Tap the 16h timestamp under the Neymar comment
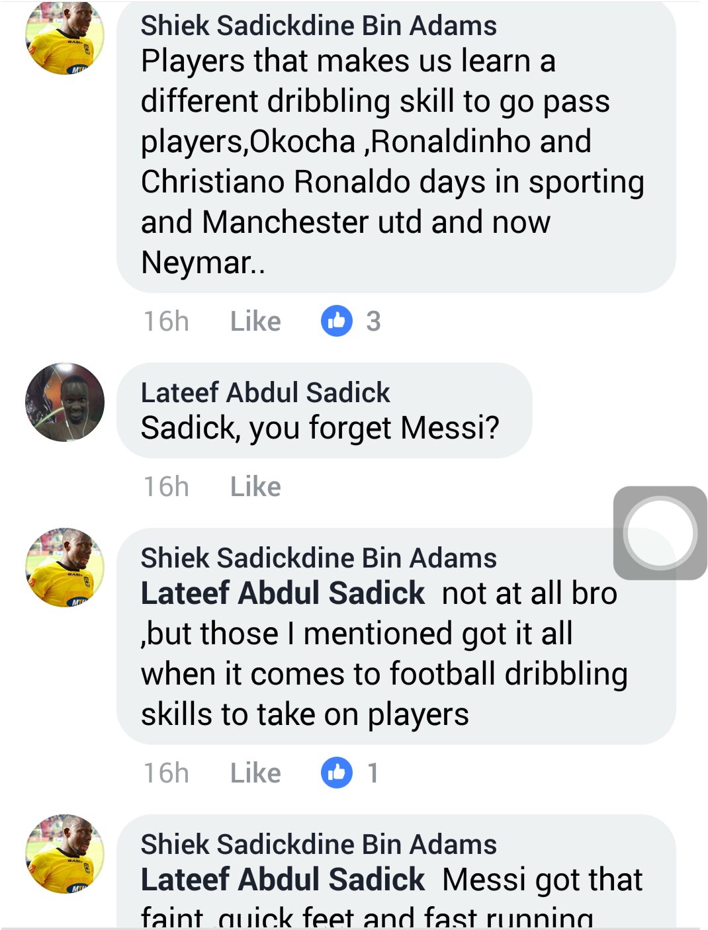 pos(166,321)
